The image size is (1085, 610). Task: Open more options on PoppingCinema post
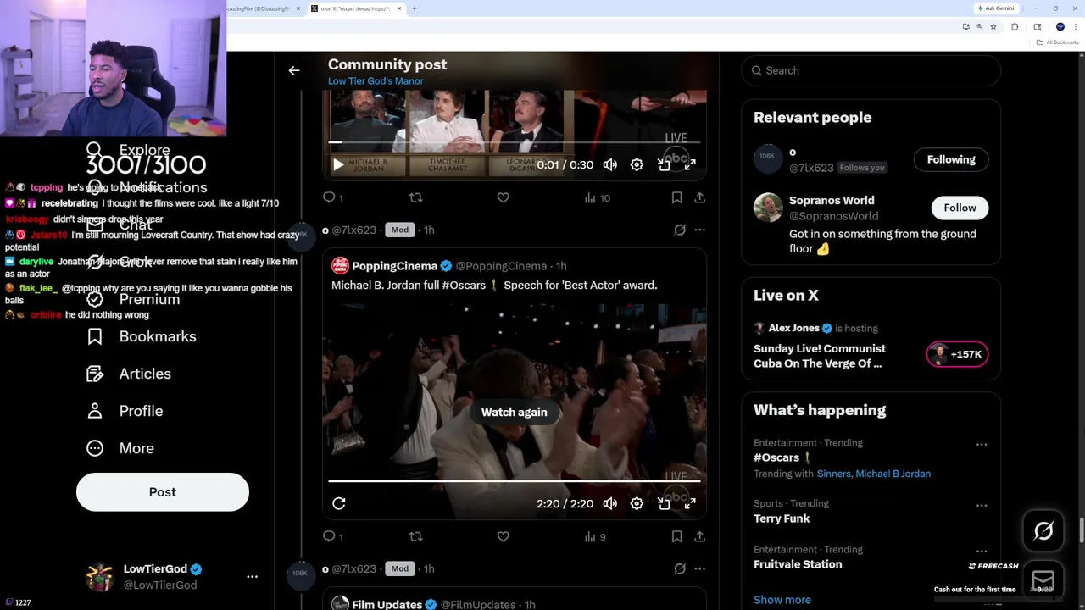point(699,230)
